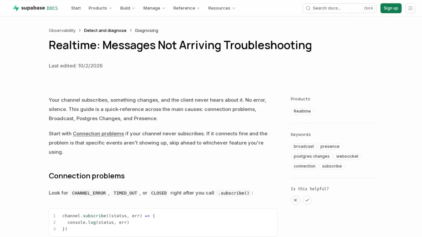This screenshot has width=422, height=237.
Task: Select the presence keyword tag
Action: pos(330,146)
